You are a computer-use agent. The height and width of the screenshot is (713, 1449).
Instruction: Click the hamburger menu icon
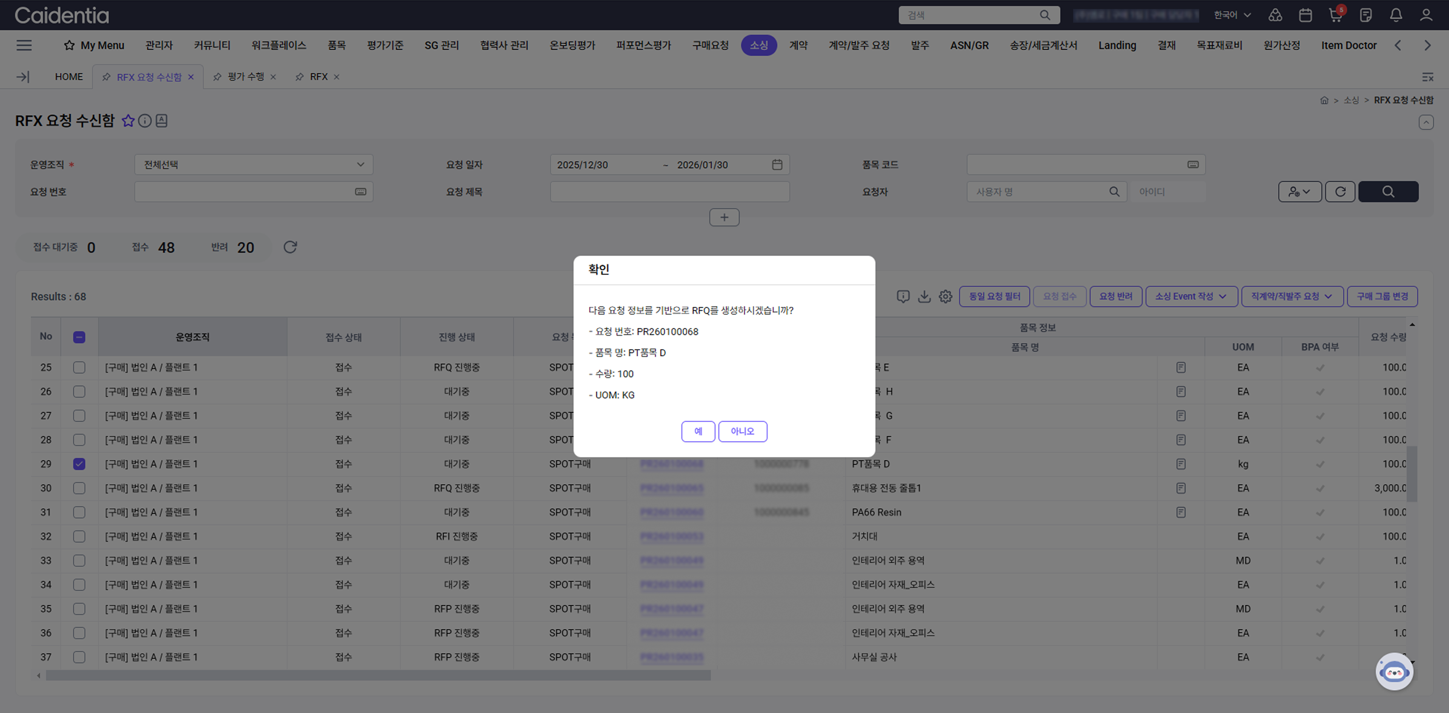point(24,46)
